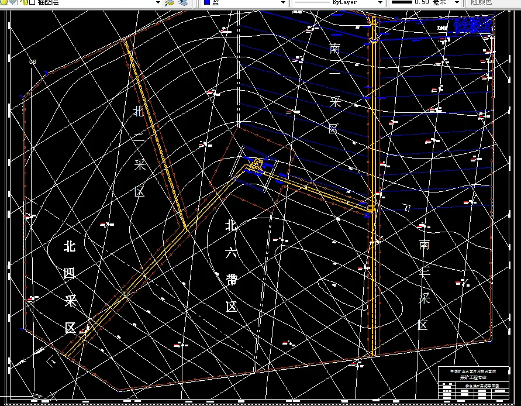The height and width of the screenshot is (406, 521).
Task: Select the 北 character of the 北四采区 label
Action: pos(70,247)
